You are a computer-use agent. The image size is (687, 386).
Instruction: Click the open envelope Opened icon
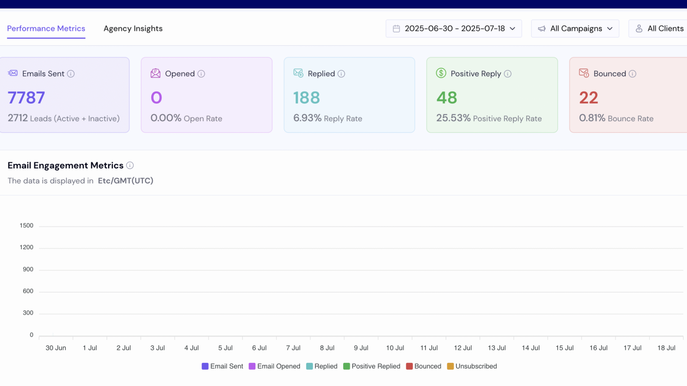pos(155,73)
